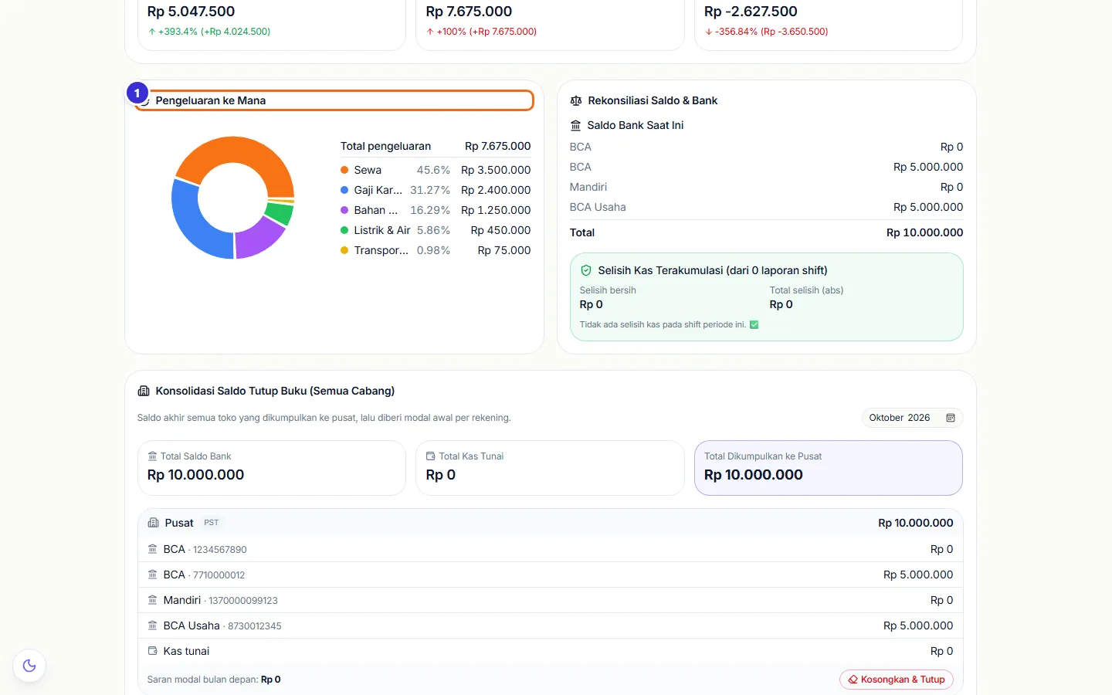
Task: Click the Kosongkan & Tutup button
Action: pyautogui.click(x=897, y=680)
